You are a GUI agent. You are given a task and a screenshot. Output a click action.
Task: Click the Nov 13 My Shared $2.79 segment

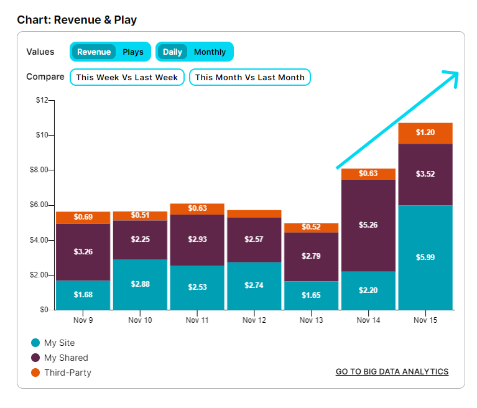tap(311, 257)
